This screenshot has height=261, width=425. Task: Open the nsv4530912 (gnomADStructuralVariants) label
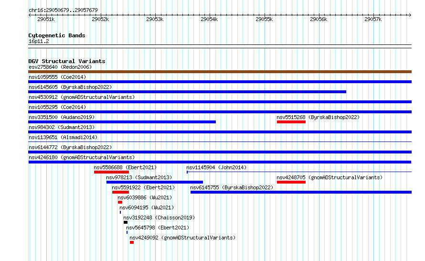(82, 97)
